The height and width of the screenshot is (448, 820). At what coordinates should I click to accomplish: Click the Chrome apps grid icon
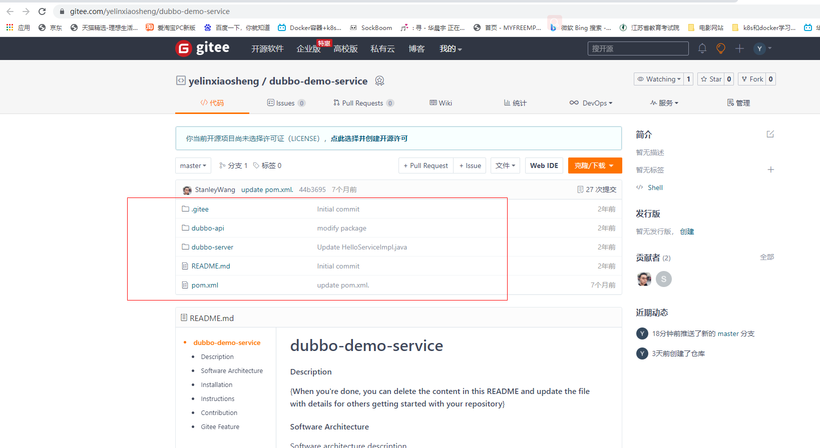[10, 27]
